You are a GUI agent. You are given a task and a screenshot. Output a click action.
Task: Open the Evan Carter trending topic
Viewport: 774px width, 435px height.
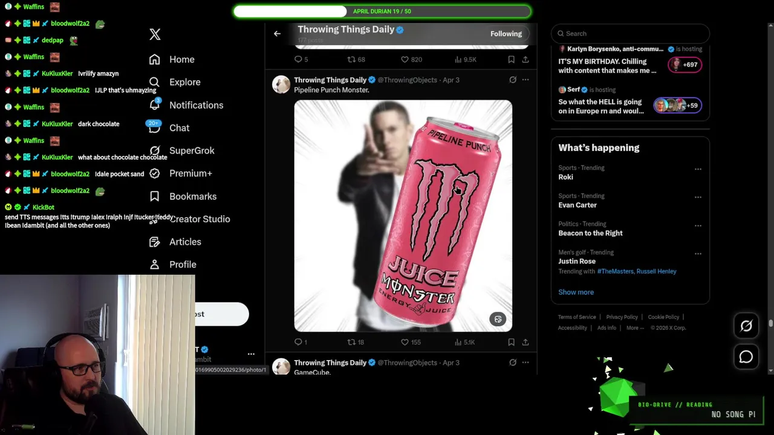coord(577,205)
